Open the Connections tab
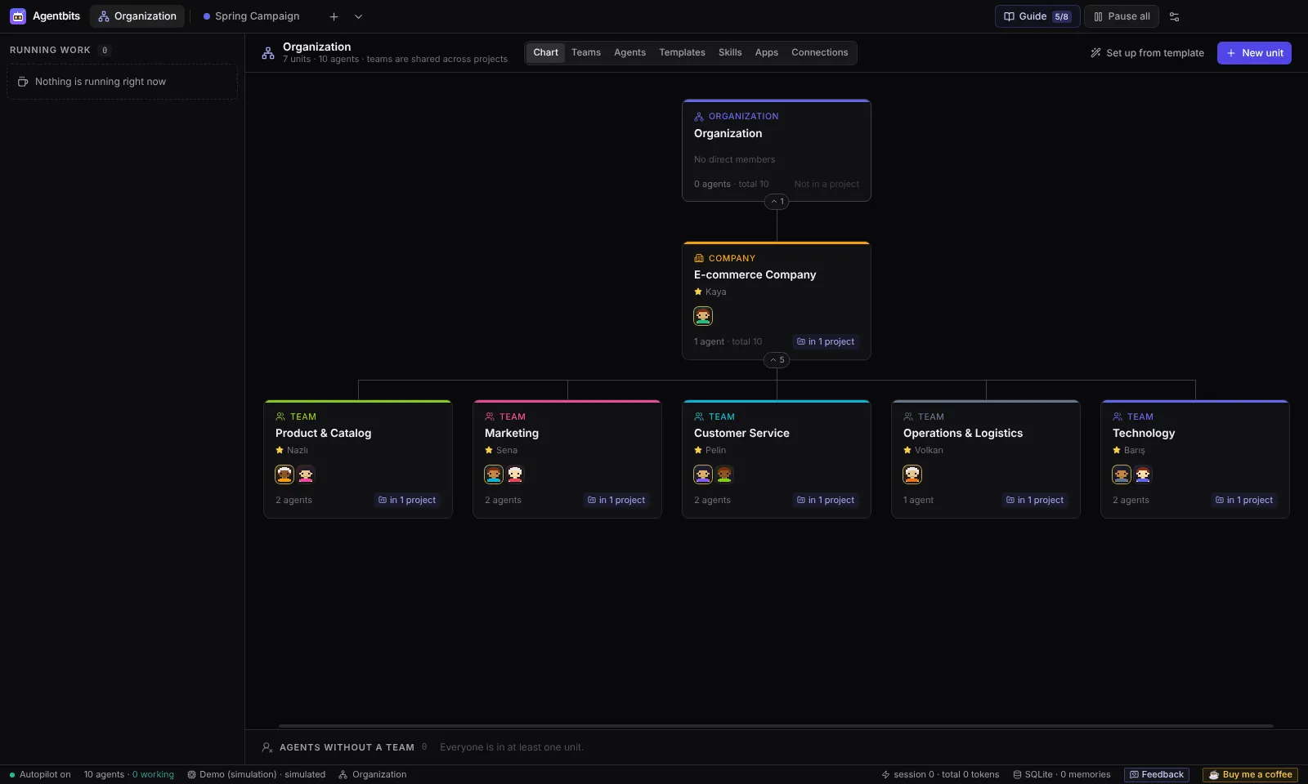This screenshot has height=784, width=1308. pyautogui.click(x=820, y=52)
